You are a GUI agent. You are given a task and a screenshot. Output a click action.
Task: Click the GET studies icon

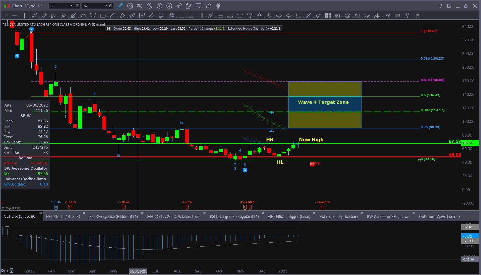(140, 6)
